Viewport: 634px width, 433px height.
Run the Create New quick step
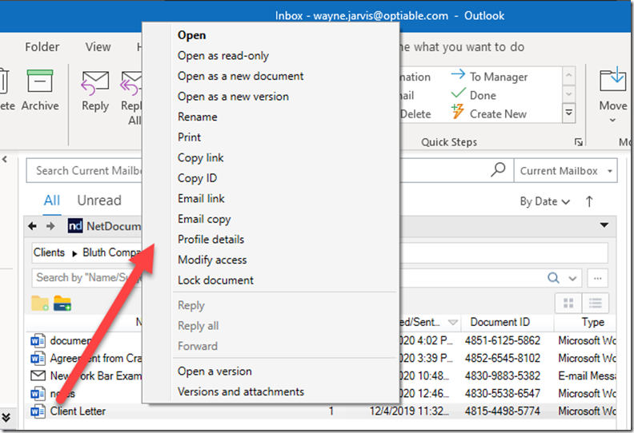point(489,113)
